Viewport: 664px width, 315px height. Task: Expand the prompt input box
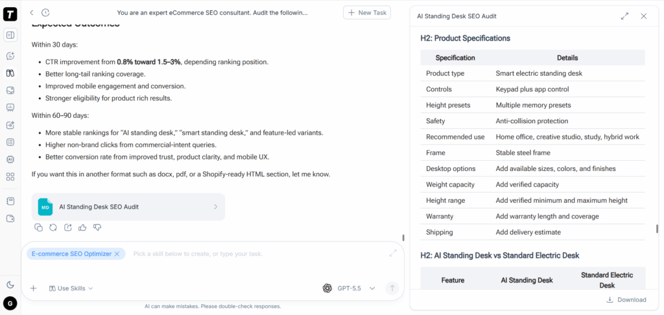(x=393, y=253)
